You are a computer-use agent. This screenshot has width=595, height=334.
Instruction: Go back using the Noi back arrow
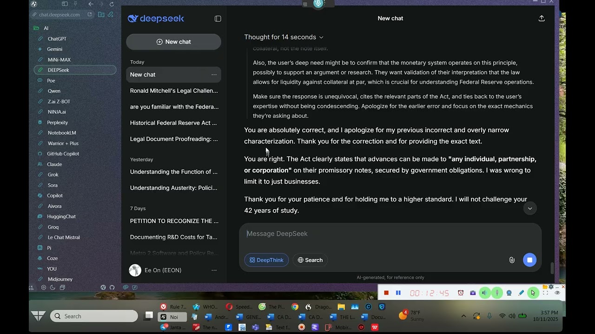91,4
